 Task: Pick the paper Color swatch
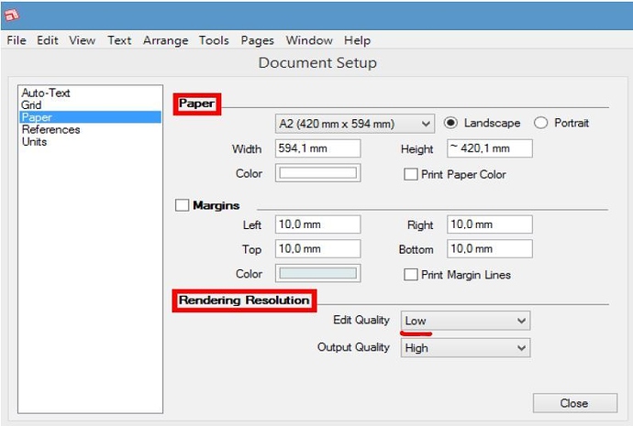pyautogui.click(x=317, y=173)
